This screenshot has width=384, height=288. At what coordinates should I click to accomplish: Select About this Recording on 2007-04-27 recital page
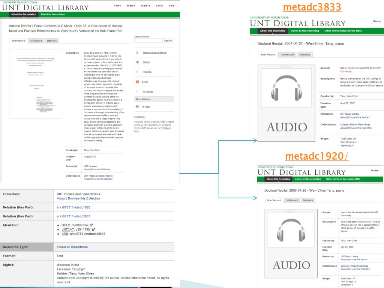pyautogui.click(x=273, y=31)
